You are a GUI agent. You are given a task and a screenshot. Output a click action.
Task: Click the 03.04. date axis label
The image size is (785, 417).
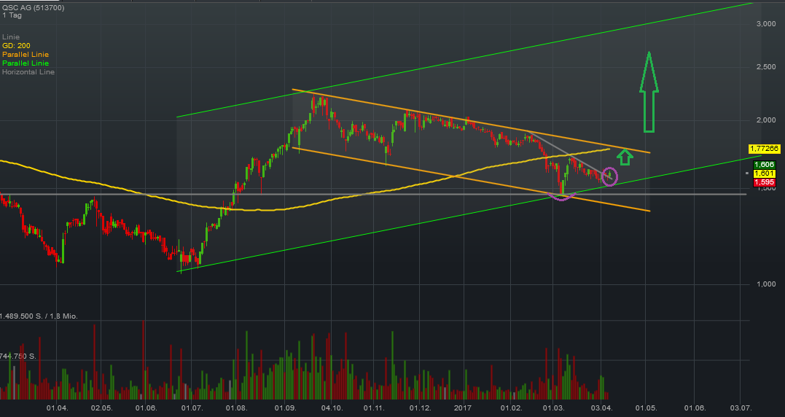coord(601,409)
